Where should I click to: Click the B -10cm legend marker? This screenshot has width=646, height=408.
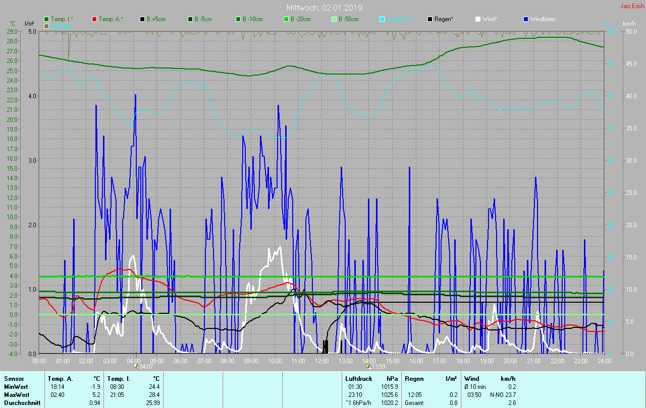pyautogui.click(x=238, y=19)
